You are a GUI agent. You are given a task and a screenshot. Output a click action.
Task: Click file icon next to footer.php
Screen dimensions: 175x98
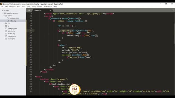(x=6, y=33)
